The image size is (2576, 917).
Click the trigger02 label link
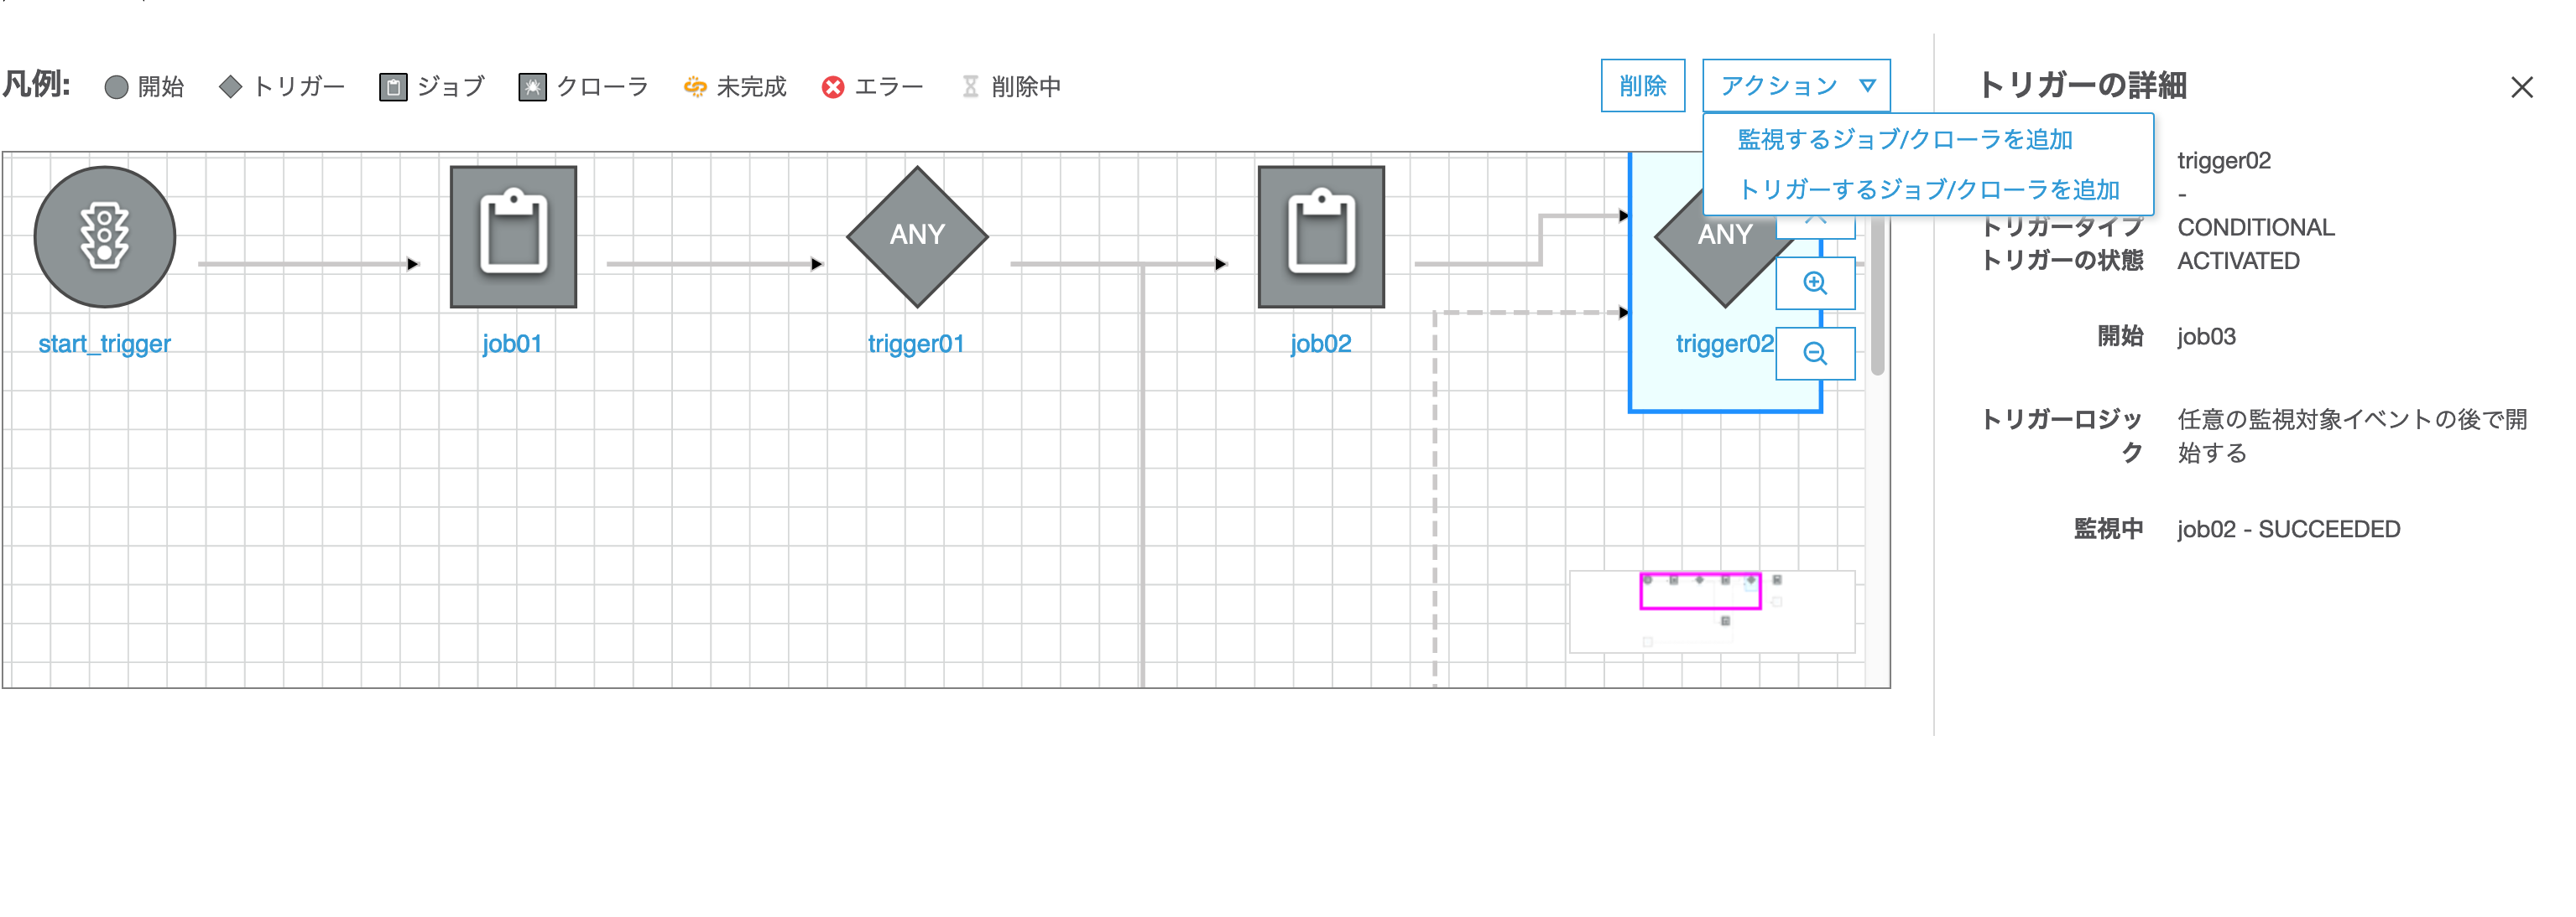pyautogui.click(x=1724, y=344)
